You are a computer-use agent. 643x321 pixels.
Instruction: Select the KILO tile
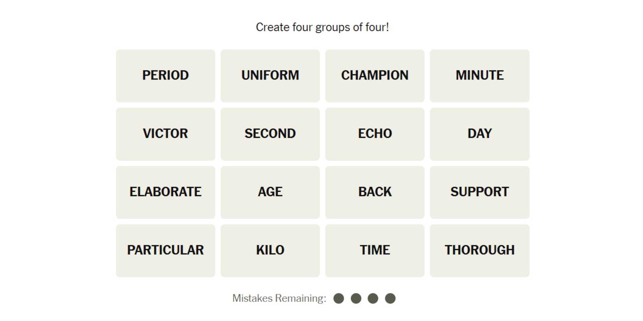point(270,251)
